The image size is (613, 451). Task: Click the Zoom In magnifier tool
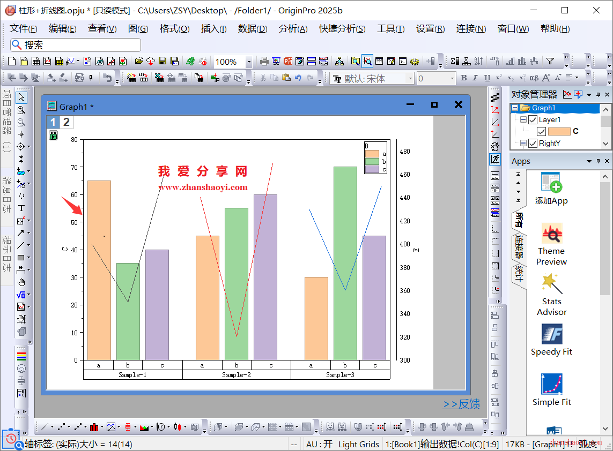tap(21, 110)
